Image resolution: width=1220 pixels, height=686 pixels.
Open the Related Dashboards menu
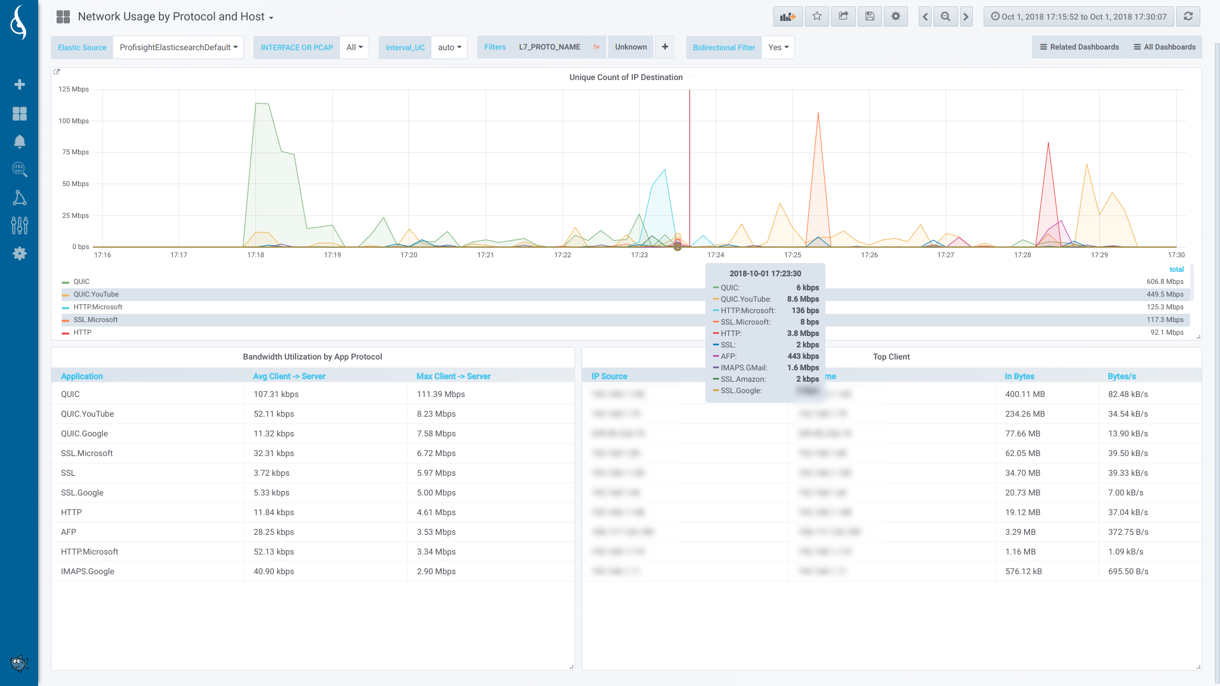point(1080,47)
